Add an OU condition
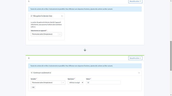The image size is (172, 96). click(33, 87)
